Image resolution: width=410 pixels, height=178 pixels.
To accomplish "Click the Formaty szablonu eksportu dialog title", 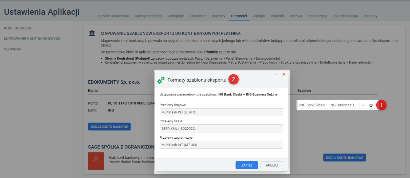I will pyautogui.click(x=197, y=80).
